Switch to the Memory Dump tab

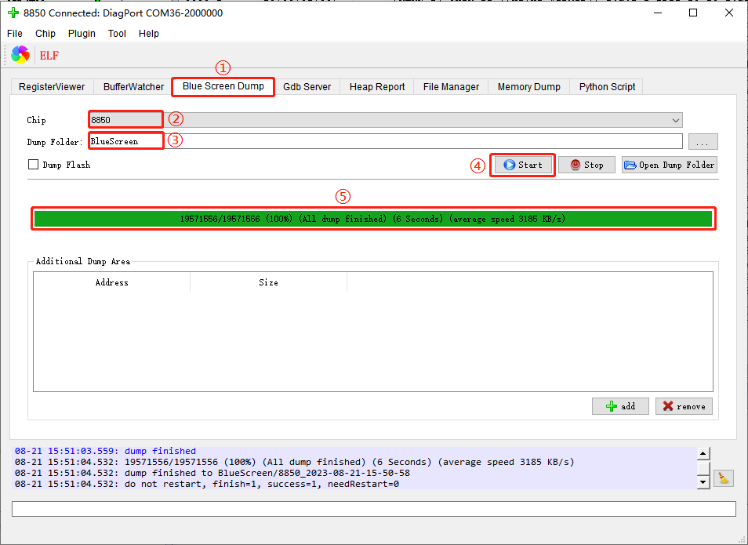[528, 87]
